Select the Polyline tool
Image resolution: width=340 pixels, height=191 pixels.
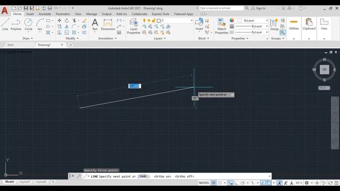(x=16, y=24)
